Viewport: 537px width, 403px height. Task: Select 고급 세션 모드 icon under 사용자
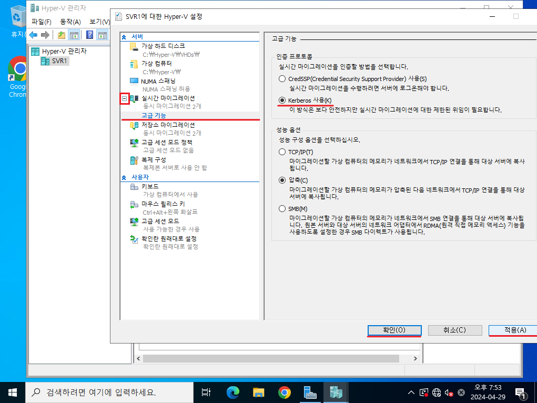pos(134,221)
